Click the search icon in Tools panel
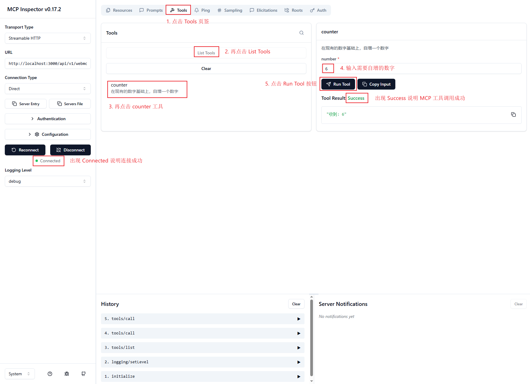The width and height of the screenshot is (530, 384). (x=301, y=33)
